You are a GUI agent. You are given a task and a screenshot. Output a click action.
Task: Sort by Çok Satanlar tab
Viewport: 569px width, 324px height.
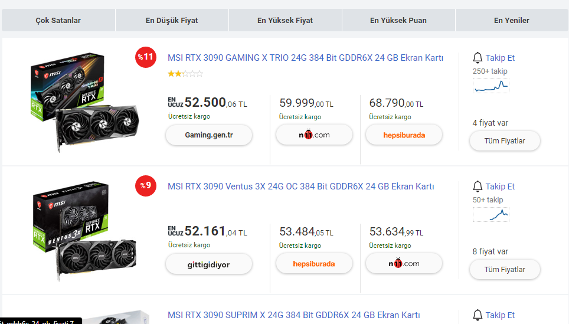tap(58, 20)
